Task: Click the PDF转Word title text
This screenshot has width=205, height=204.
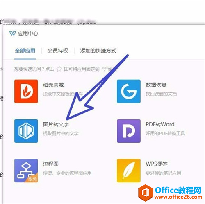Action: [x=160, y=124]
